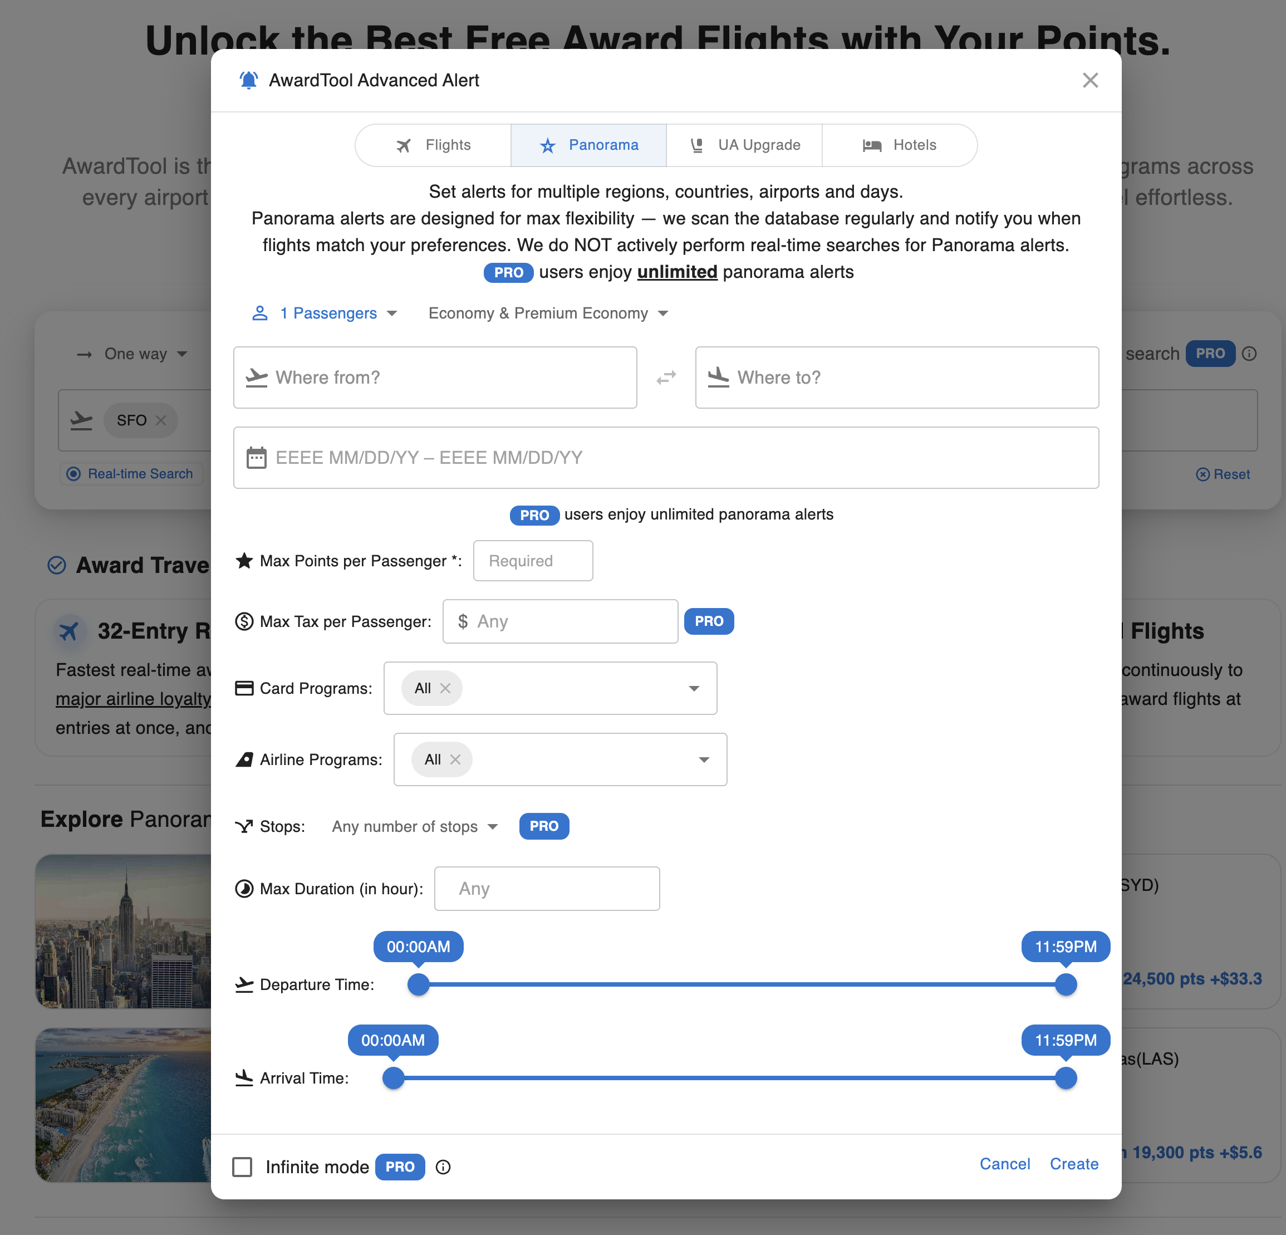This screenshot has width=1286, height=1235.
Task: Click the PRO badge next to Stops
Action: 544,826
